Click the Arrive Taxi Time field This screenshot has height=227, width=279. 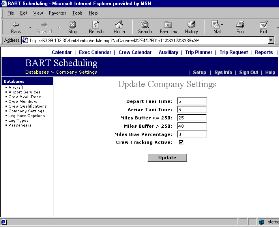[192, 109]
